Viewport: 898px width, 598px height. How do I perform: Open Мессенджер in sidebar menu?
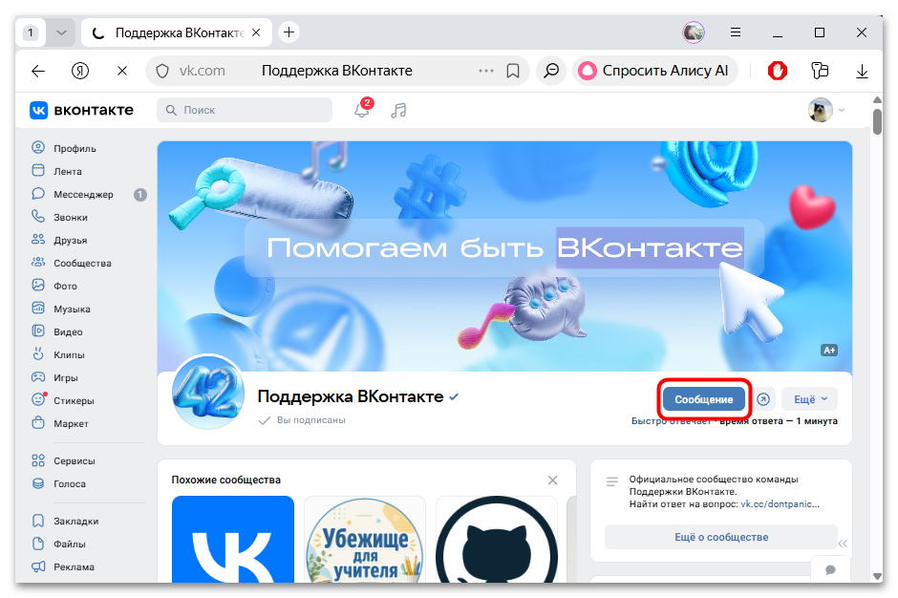coord(83,194)
